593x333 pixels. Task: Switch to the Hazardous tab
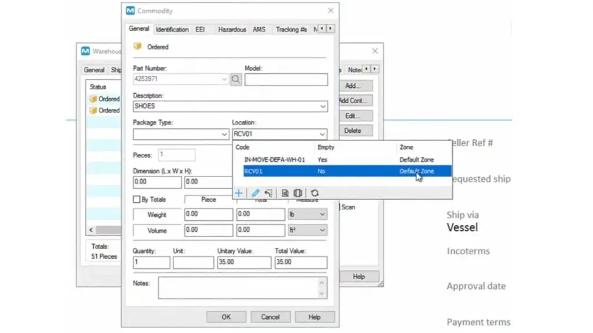[232, 29]
